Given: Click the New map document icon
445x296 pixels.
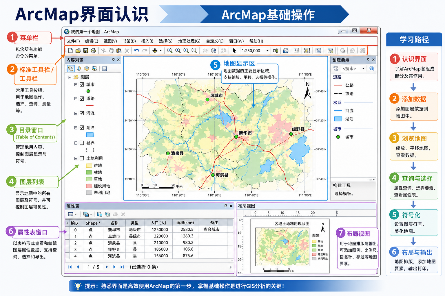Looking at the screenshot, I should click(x=70, y=51).
